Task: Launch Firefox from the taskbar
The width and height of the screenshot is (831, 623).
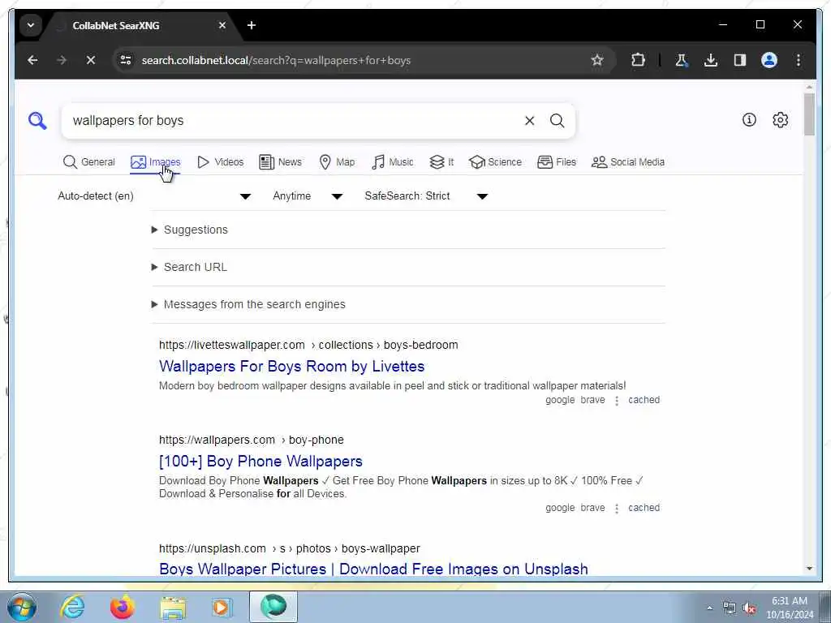Action: pyautogui.click(x=123, y=607)
